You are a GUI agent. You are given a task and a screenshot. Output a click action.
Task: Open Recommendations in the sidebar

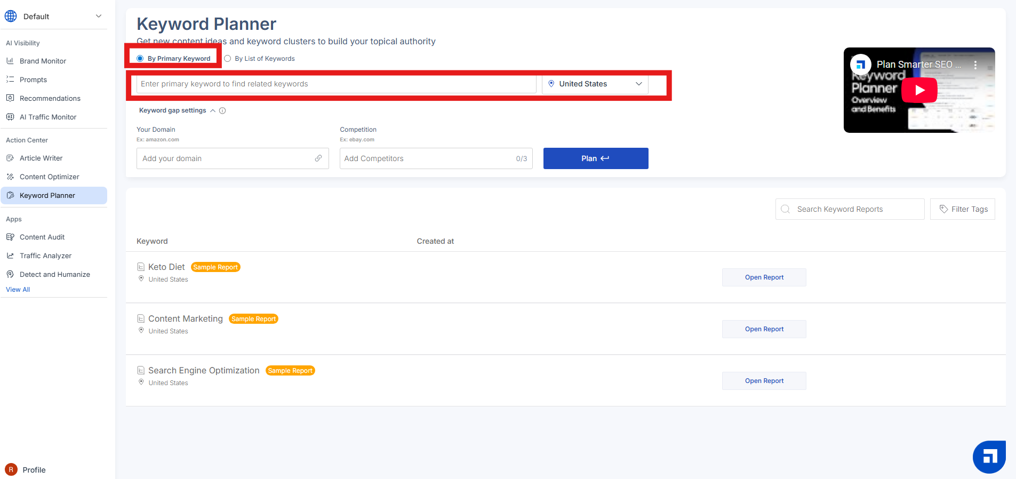coord(50,98)
